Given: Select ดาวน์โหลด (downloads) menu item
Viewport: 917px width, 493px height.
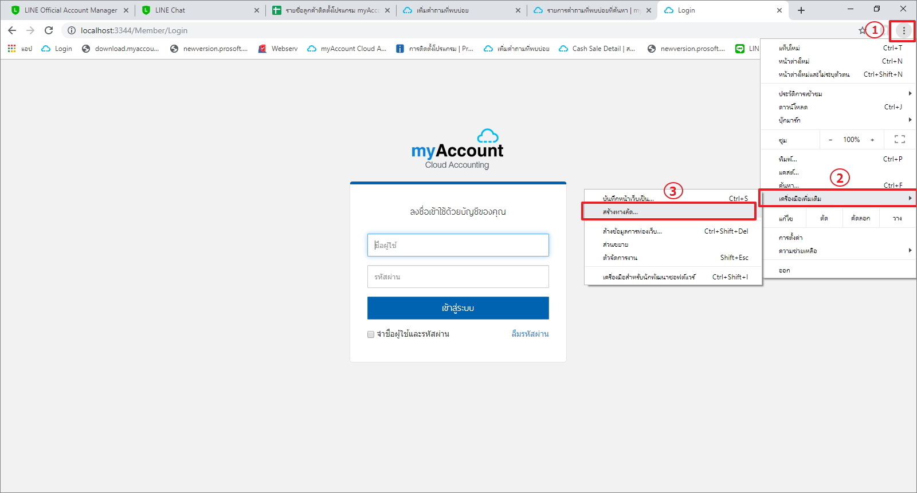Looking at the screenshot, I should tap(838, 107).
